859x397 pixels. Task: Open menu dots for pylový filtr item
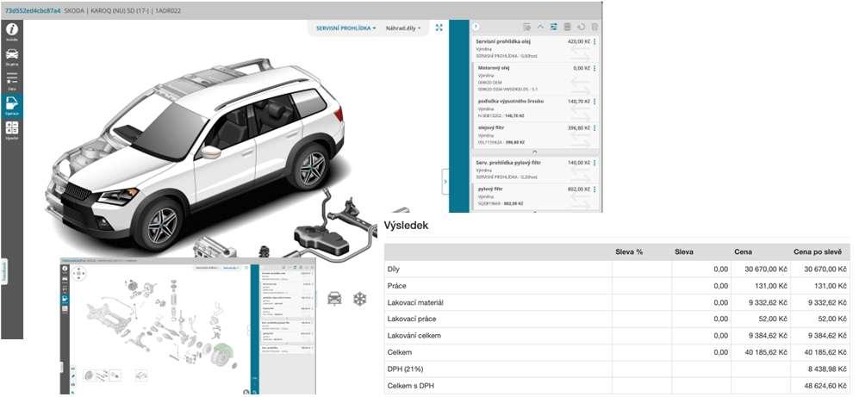tap(595, 189)
